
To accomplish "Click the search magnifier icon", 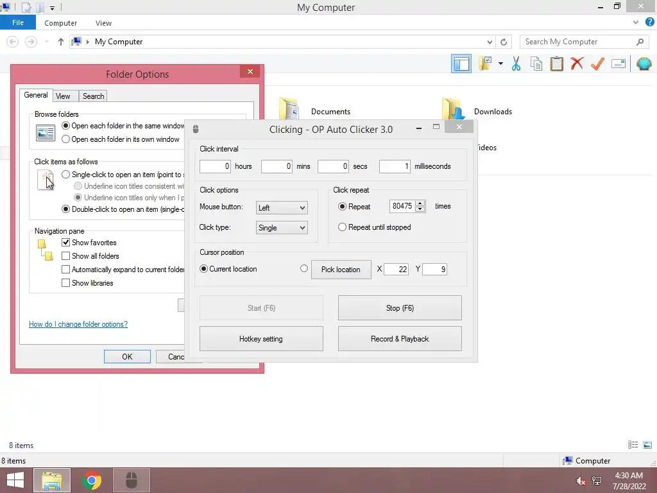I will click(x=640, y=42).
